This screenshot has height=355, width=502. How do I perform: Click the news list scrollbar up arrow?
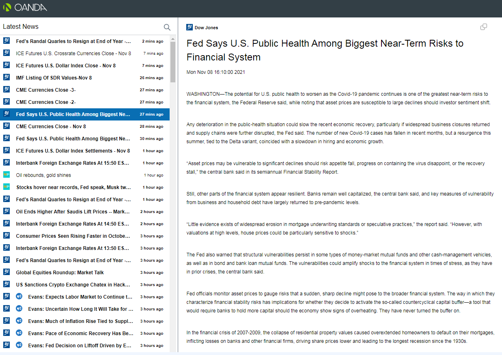173,39
